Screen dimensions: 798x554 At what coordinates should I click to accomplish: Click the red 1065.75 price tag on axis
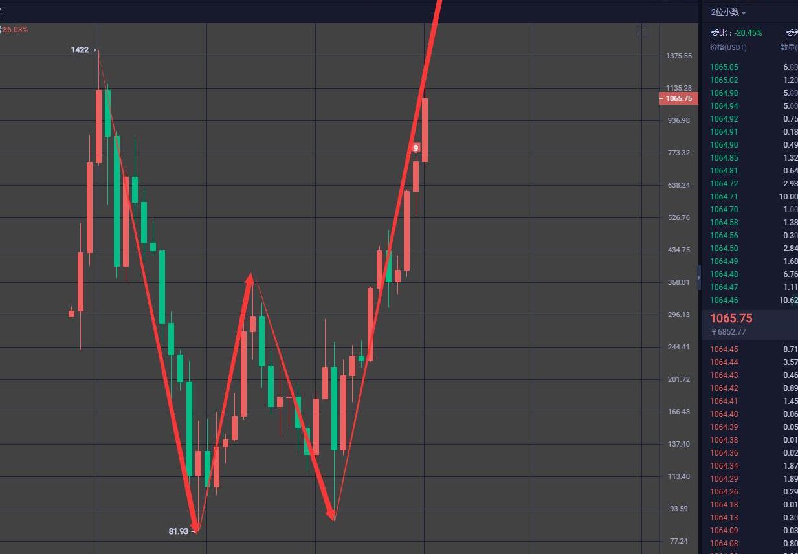point(678,99)
